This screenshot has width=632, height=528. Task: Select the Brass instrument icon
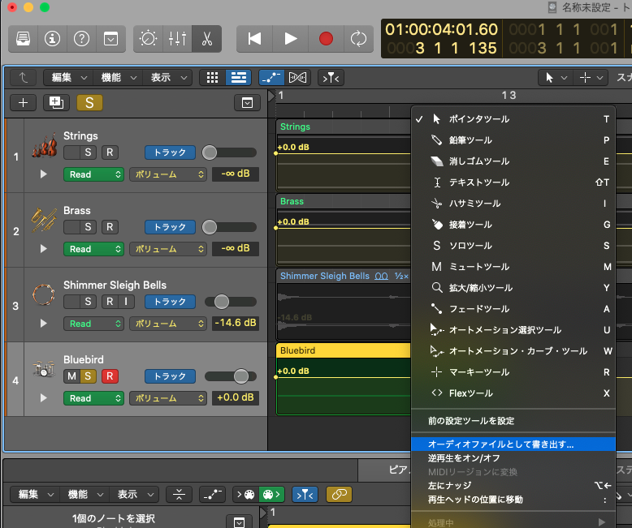pyautogui.click(x=44, y=220)
